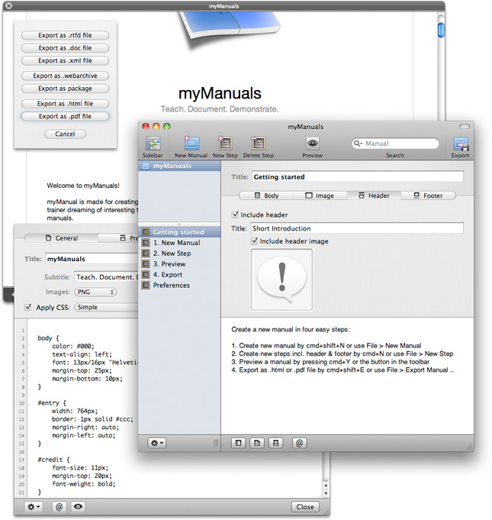Image resolution: width=492 pixels, height=520 pixels.
Task: Click the icon beside 4. Export
Action: pyautogui.click(x=146, y=274)
